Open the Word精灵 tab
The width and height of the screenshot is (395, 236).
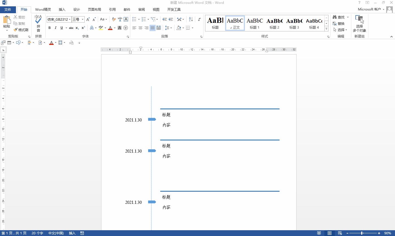point(43,9)
